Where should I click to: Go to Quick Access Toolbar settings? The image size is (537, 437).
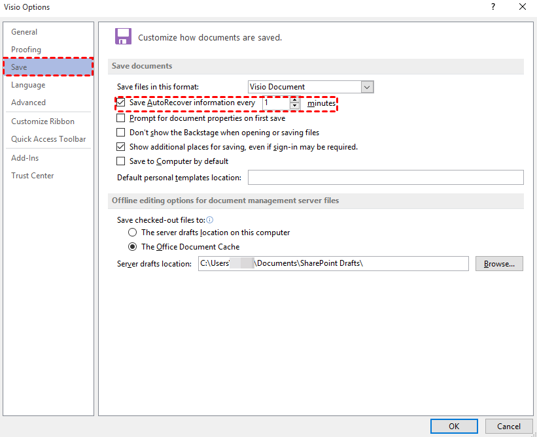(48, 139)
